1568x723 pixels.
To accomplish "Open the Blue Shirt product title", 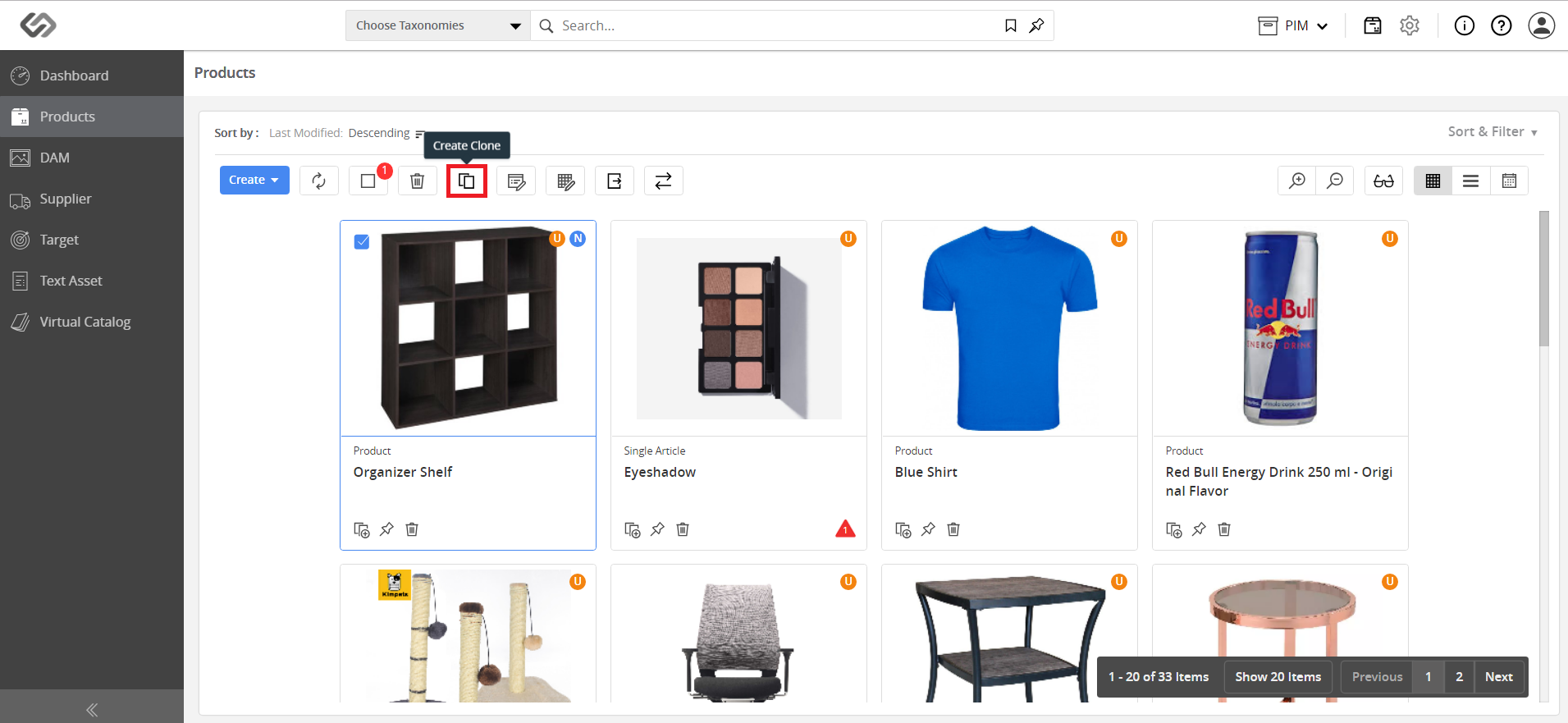I will click(926, 472).
